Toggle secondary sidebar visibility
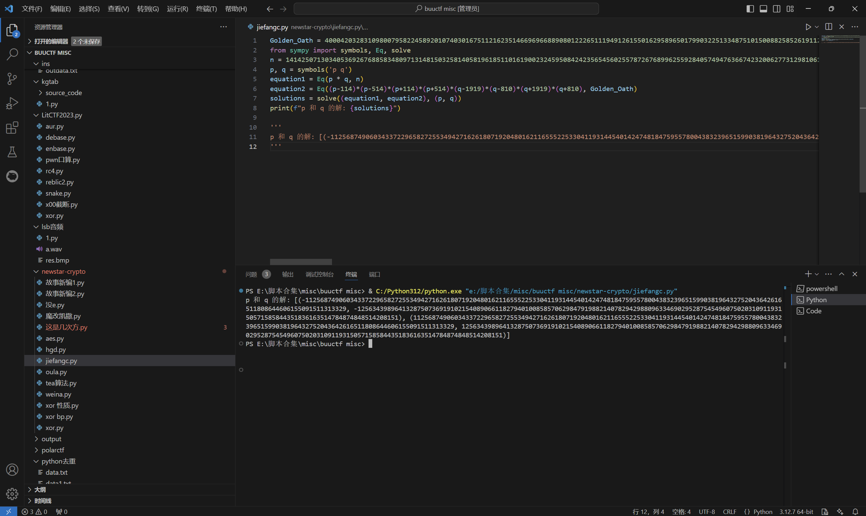This screenshot has height=516, width=866. [777, 9]
